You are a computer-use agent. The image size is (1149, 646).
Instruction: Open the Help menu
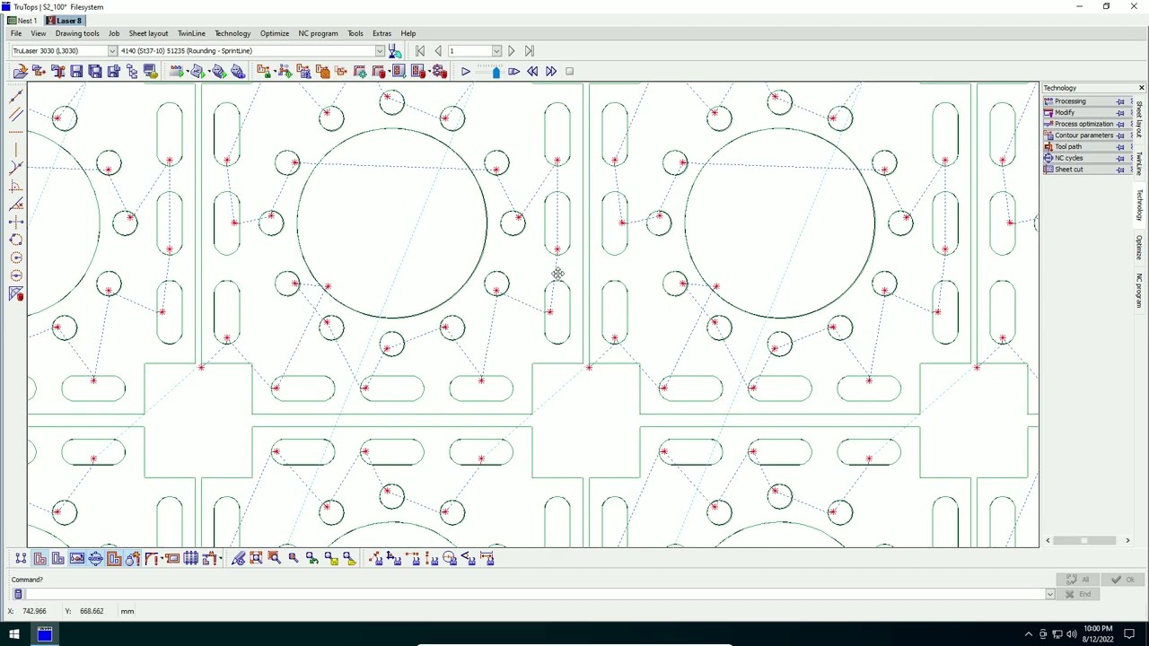point(408,33)
